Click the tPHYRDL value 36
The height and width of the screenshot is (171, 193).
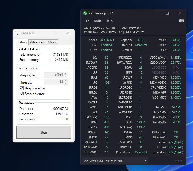141,147
